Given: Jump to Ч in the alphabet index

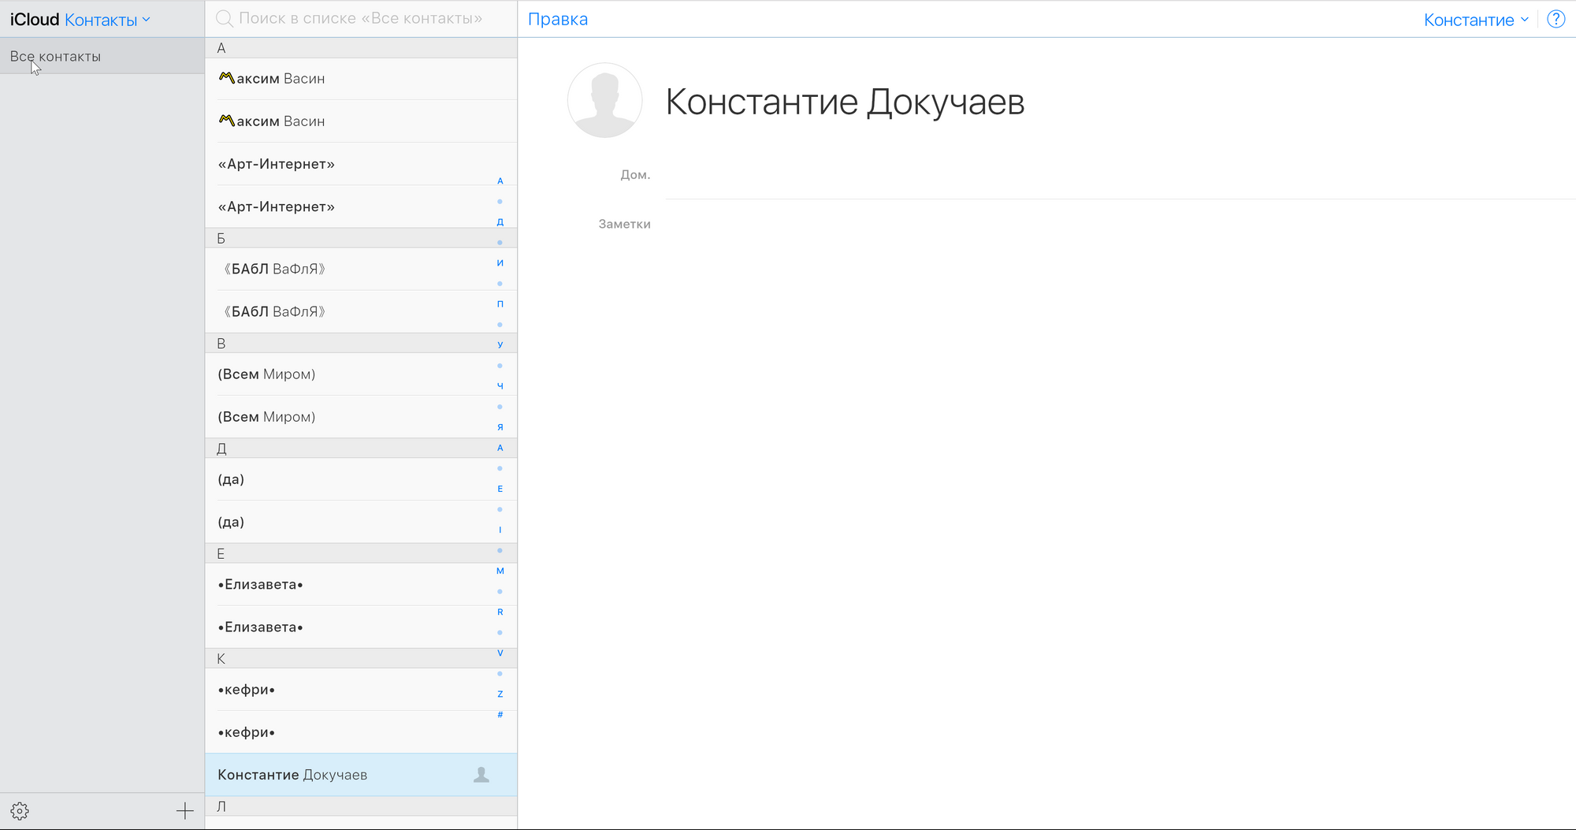Looking at the screenshot, I should [x=500, y=386].
